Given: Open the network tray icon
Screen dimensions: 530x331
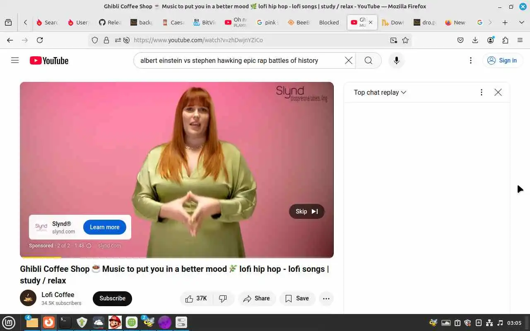Looking at the screenshot, I should (x=489, y=323).
